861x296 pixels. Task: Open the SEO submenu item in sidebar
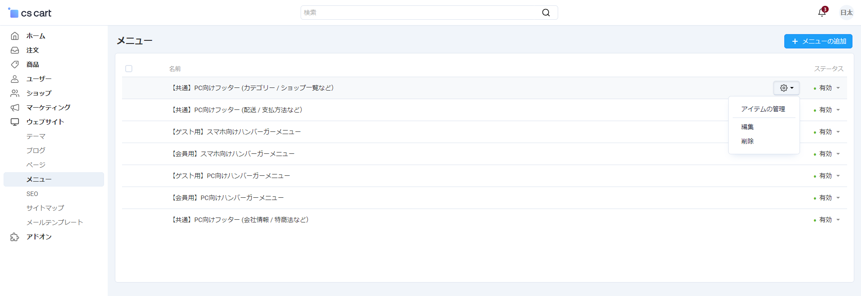click(32, 194)
